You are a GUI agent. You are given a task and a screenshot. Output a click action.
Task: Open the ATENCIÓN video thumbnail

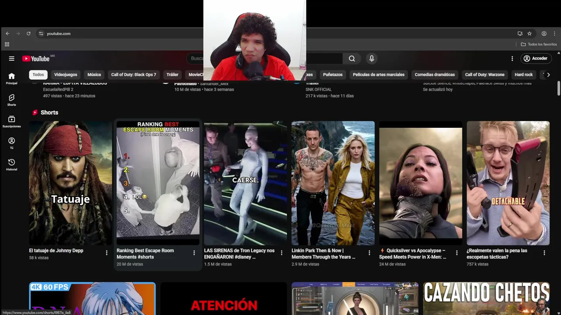click(224, 298)
